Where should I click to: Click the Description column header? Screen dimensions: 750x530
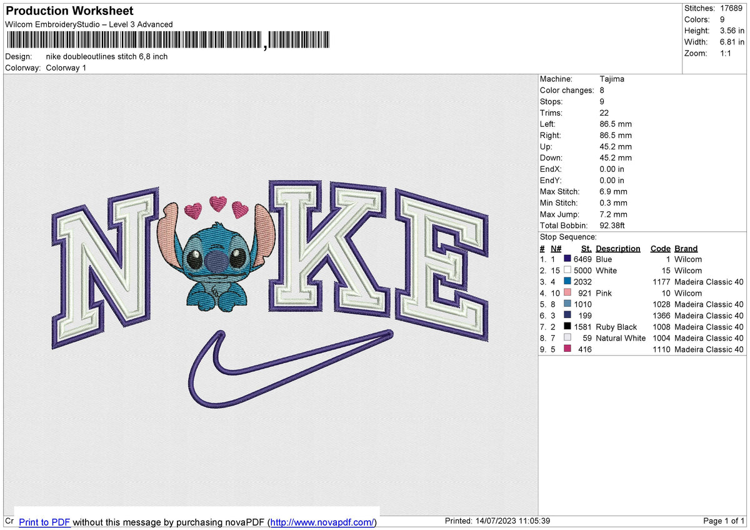[x=618, y=249]
